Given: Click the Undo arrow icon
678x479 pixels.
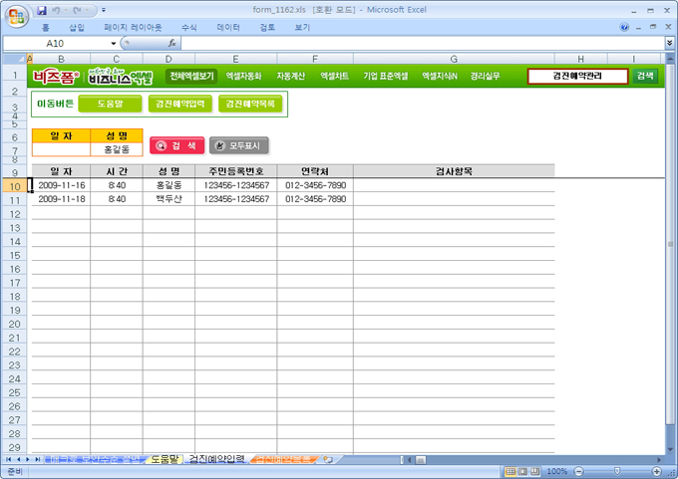Looking at the screenshot, I should click(x=58, y=10).
